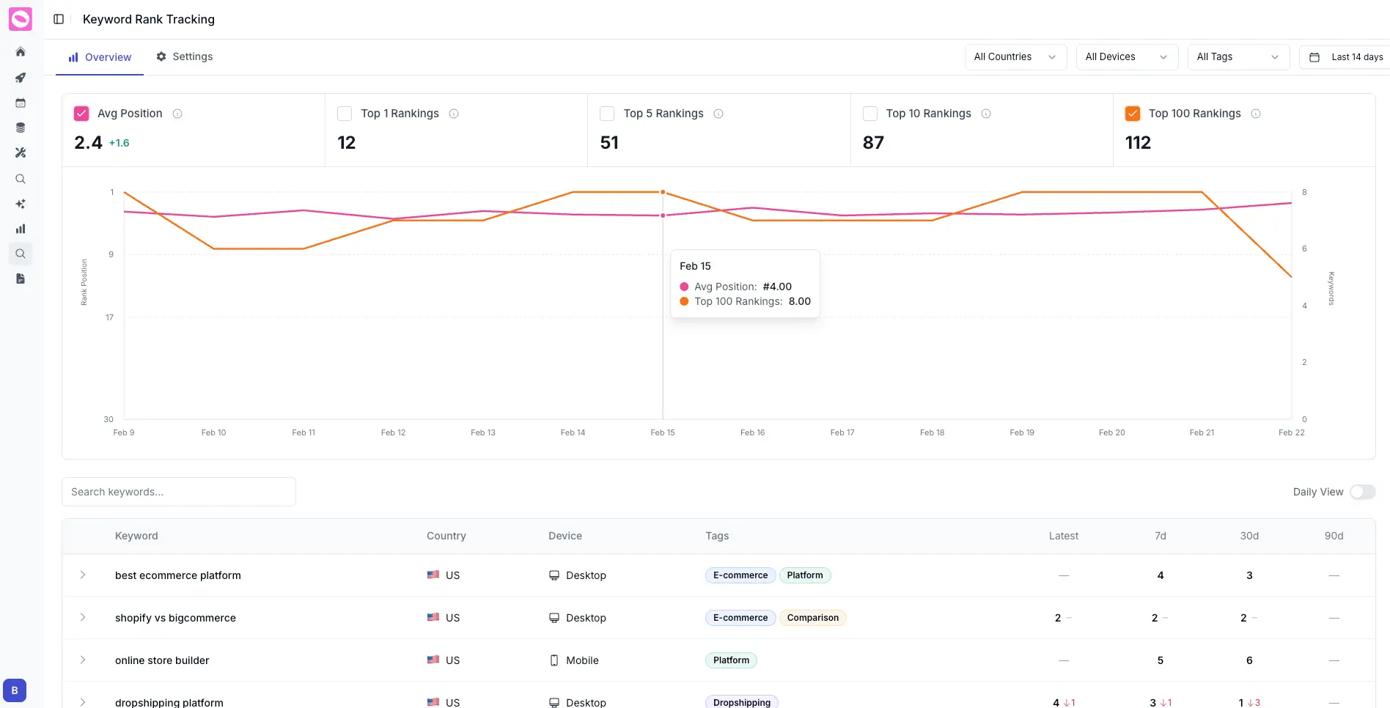Select the rocket launch sidebar icon
The image size is (1390, 708).
click(20, 78)
